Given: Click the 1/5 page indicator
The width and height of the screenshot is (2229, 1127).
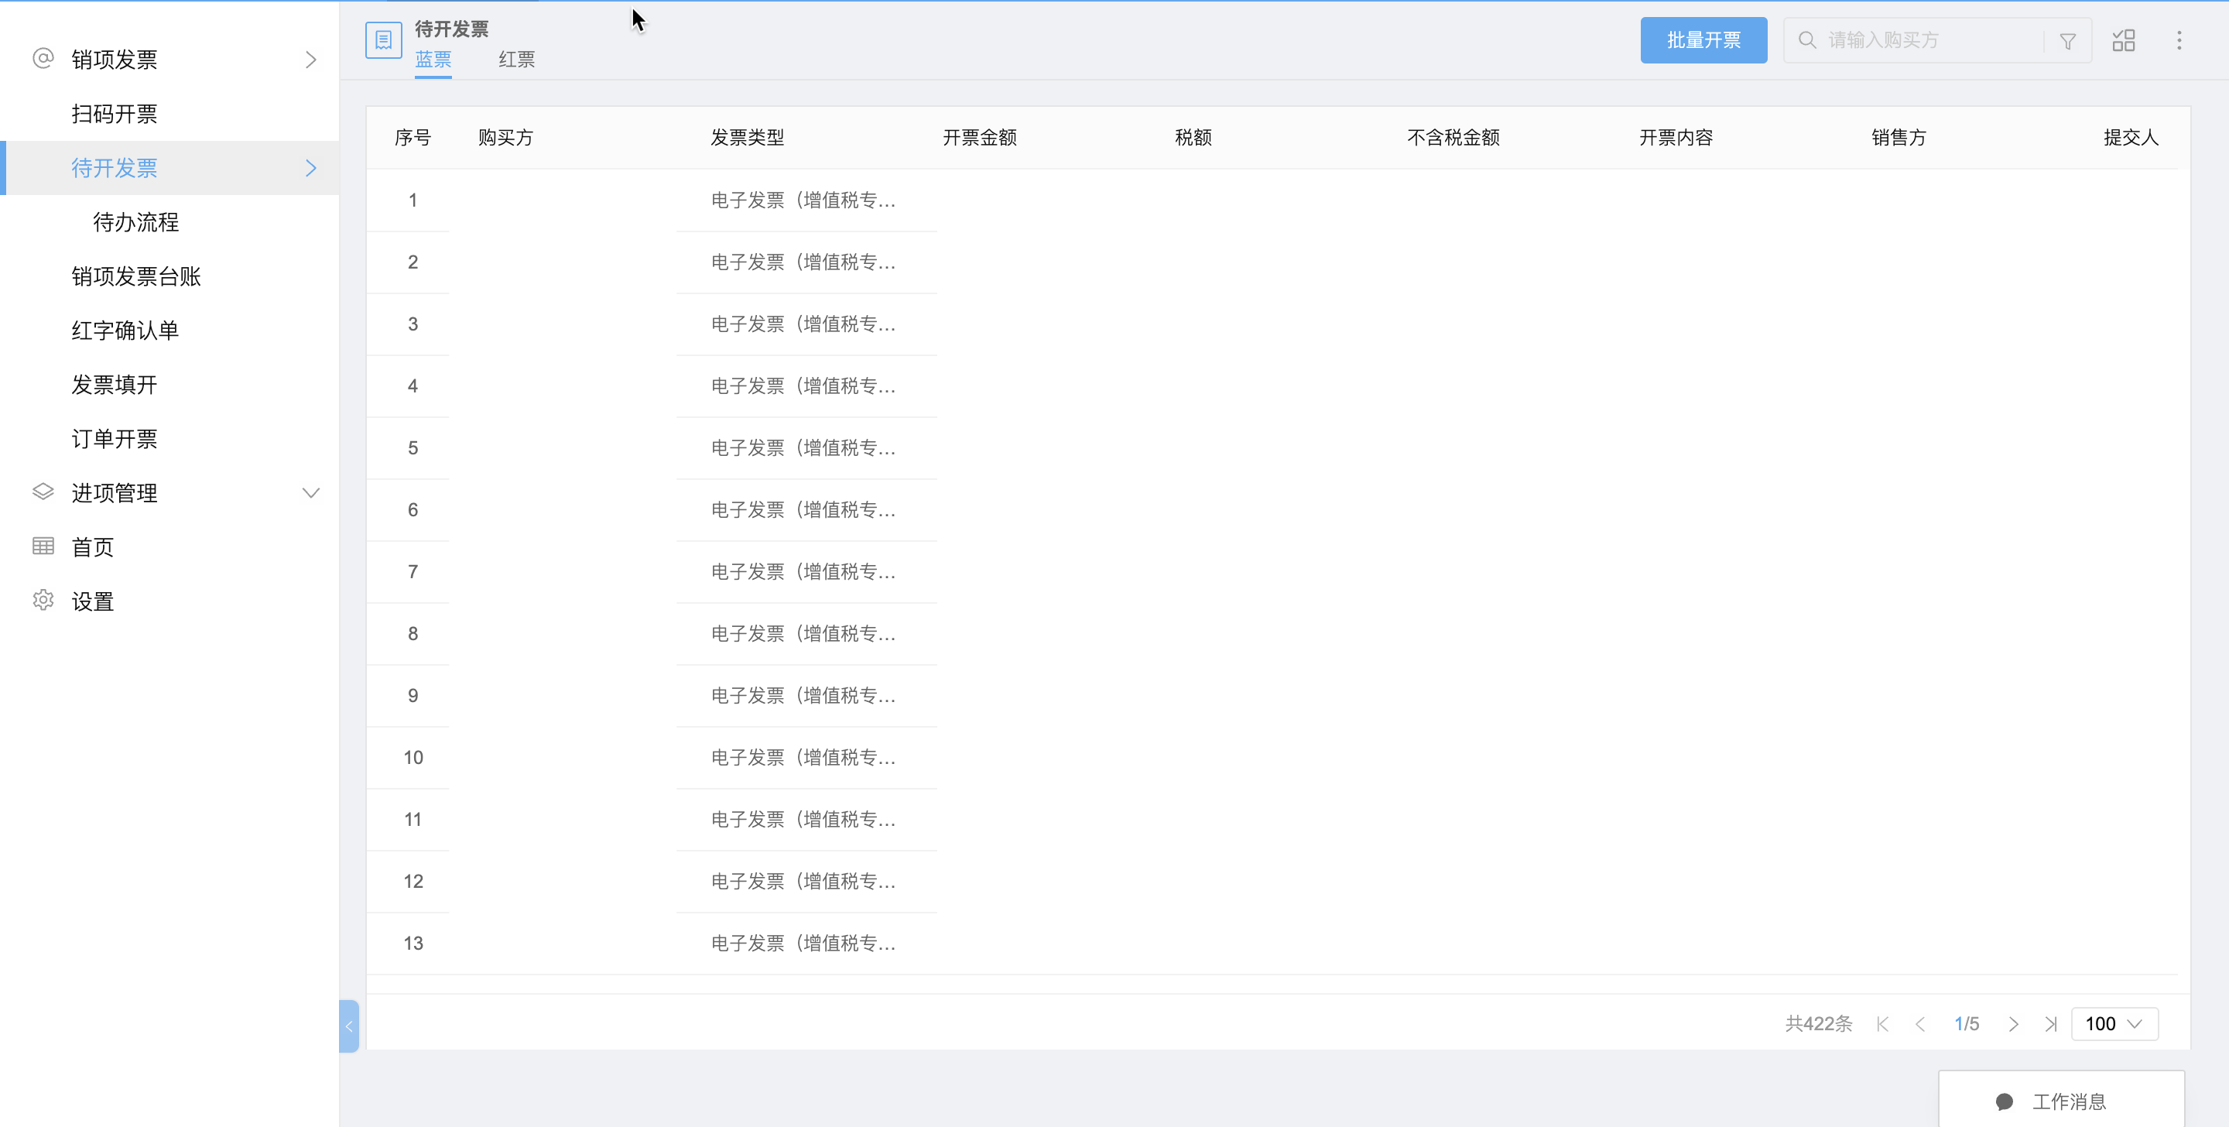Looking at the screenshot, I should (1966, 1024).
